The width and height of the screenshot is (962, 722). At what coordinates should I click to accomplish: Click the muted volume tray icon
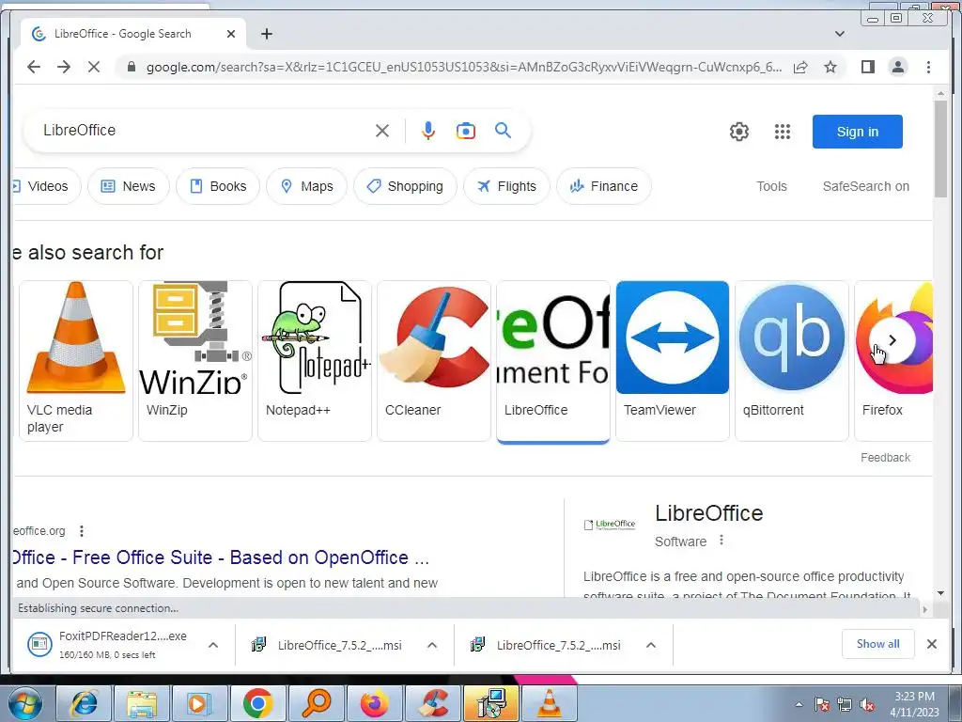tap(867, 704)
